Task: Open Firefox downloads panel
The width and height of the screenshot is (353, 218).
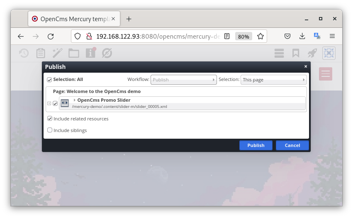Action: click(302, 37)
